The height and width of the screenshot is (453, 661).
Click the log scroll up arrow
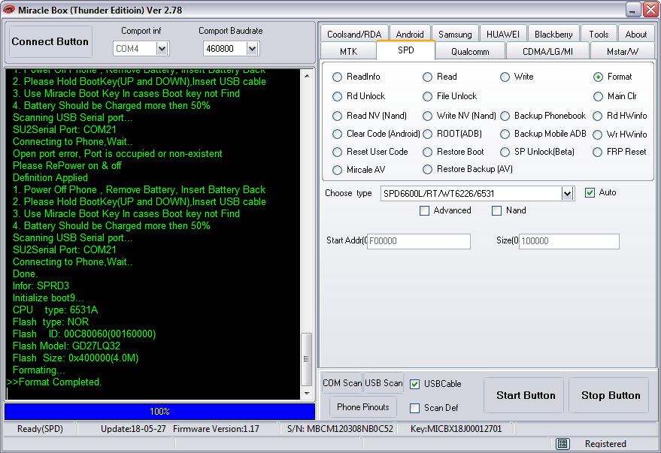307,76
